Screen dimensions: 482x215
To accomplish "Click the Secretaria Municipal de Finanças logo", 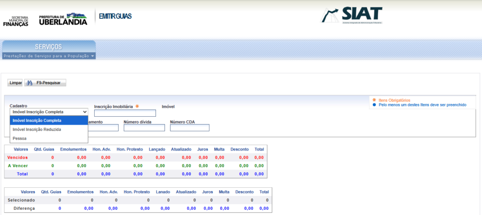I will [x=16, y=21].
